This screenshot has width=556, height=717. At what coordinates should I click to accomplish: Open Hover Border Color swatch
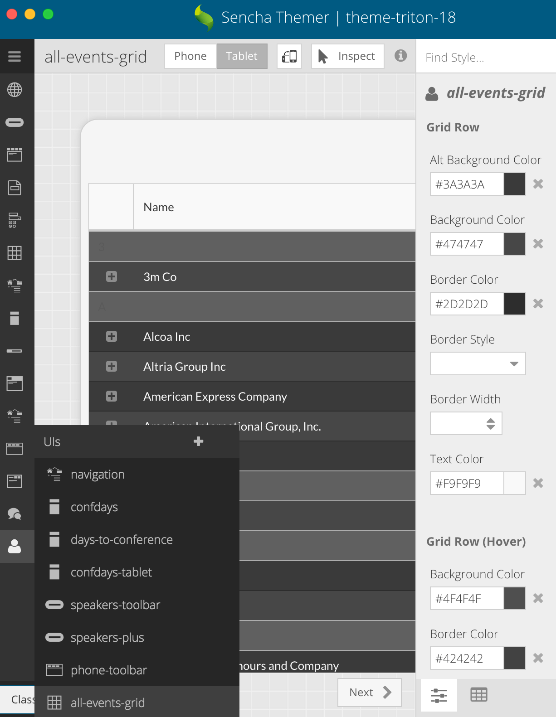pyautogui.click(x=515, y=658)
